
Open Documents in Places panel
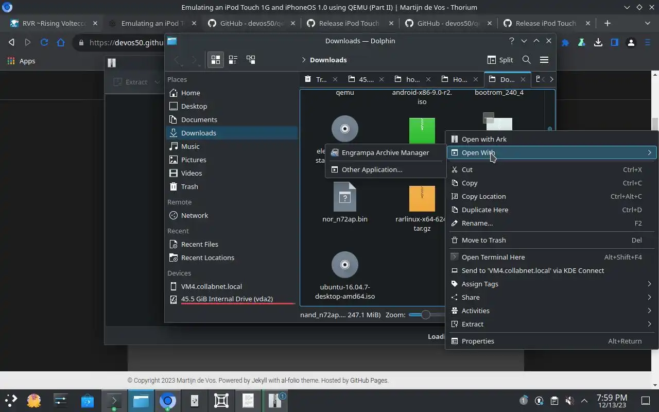click(232, 119)
